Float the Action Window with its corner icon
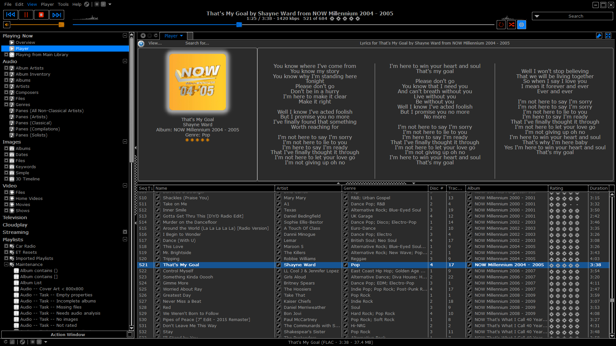The image size is (616, 346). pos(130,334)
